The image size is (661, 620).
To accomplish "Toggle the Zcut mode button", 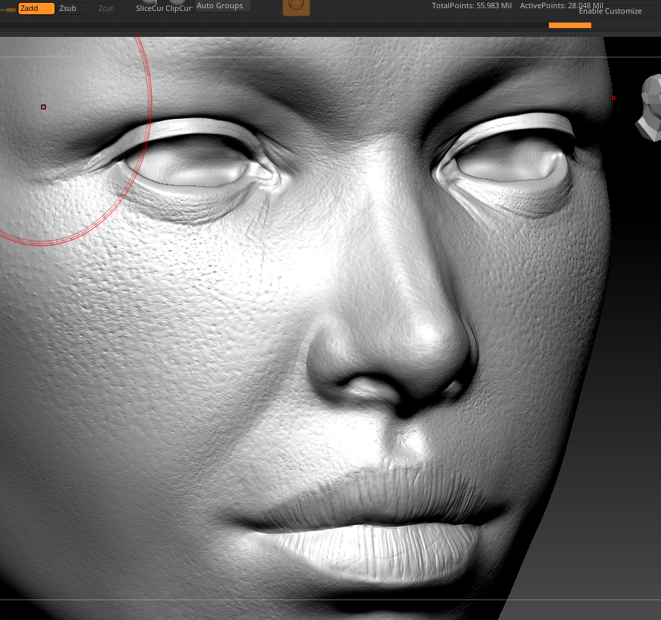I will click(x=114, y=8).
